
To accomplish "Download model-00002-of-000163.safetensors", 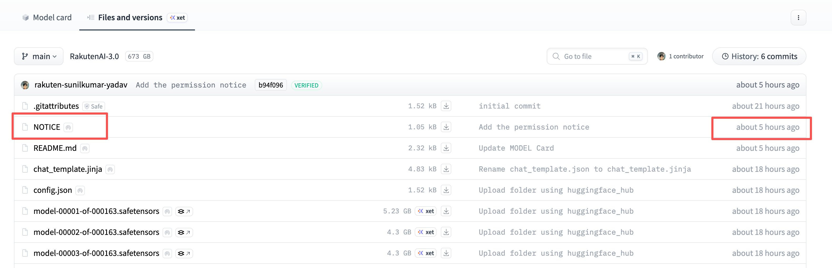I will pos(446,232).
